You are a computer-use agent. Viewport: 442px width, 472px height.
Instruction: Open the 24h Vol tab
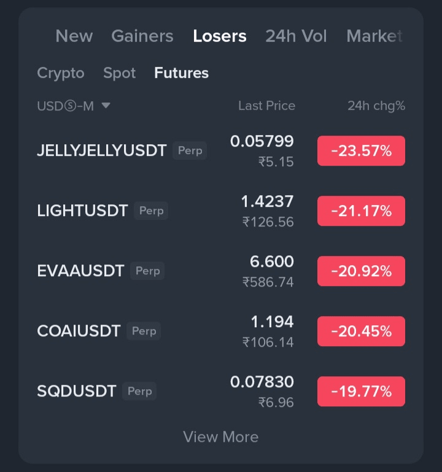tap(296, 36)
